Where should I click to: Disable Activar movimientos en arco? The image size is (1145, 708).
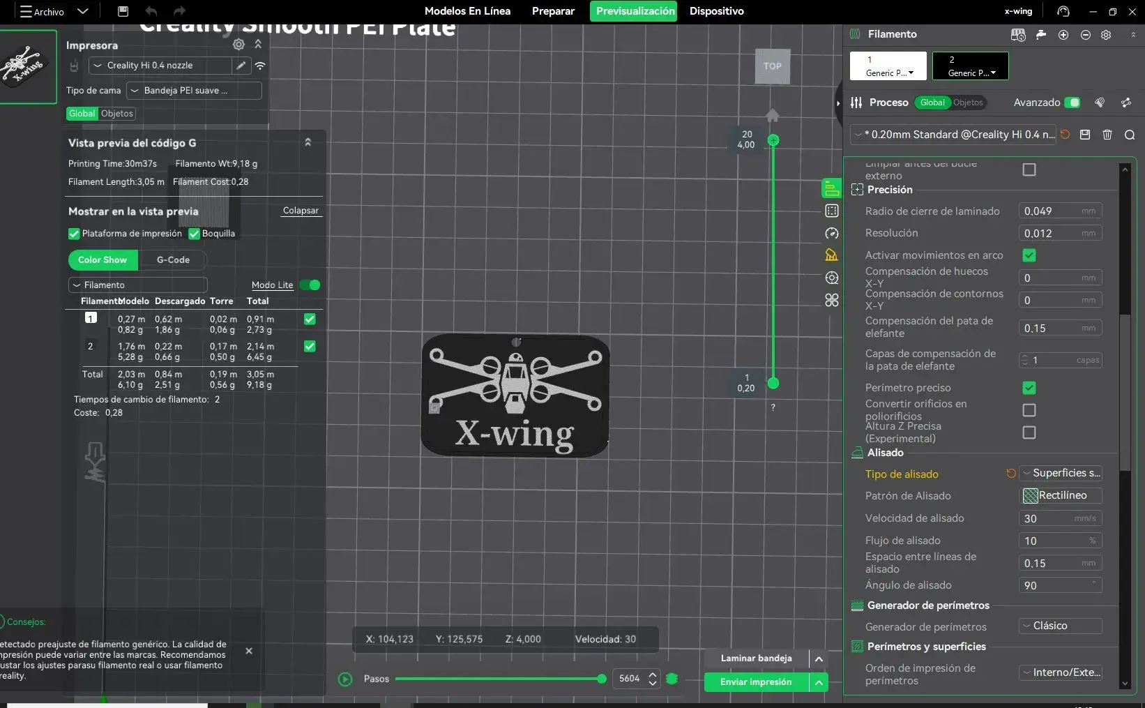1029,255
